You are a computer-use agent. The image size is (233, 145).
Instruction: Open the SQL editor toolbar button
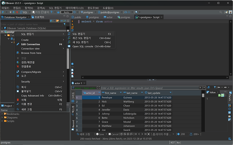click(24, 12)
